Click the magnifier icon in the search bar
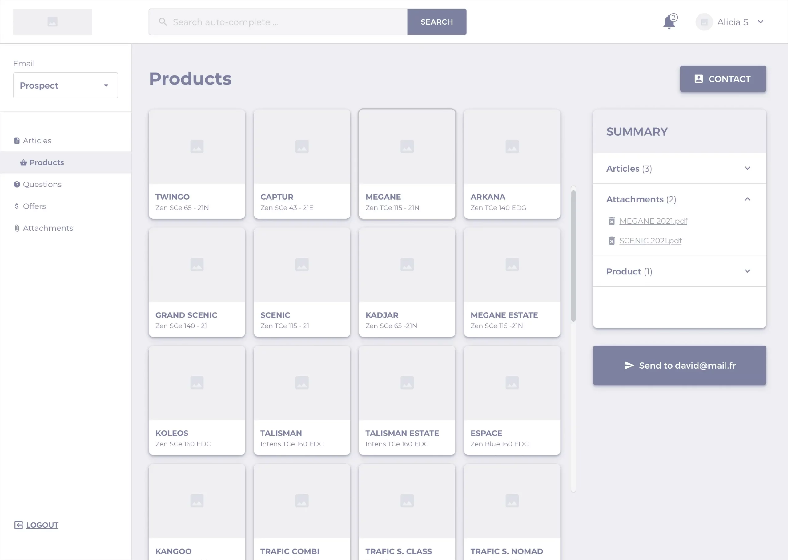This screenshot has height=560, width=788. [x=163, y=22]
